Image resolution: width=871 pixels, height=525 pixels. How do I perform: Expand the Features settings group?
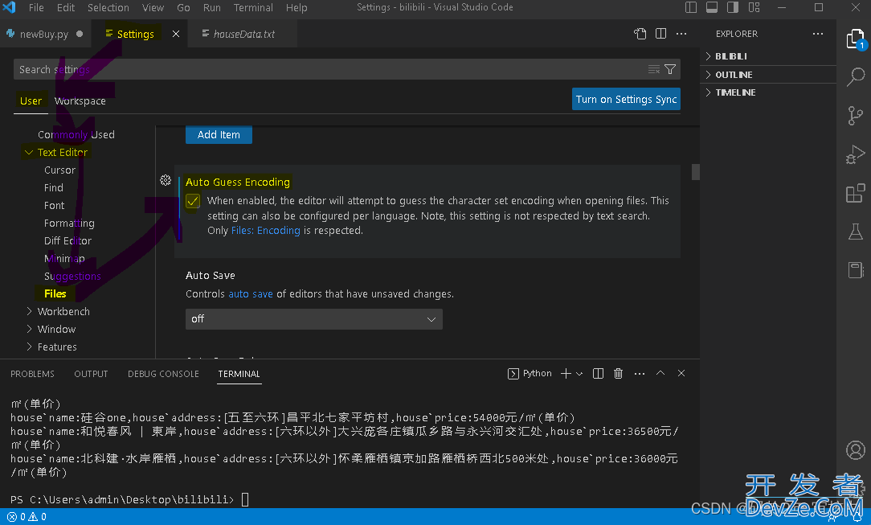(29, 347)
